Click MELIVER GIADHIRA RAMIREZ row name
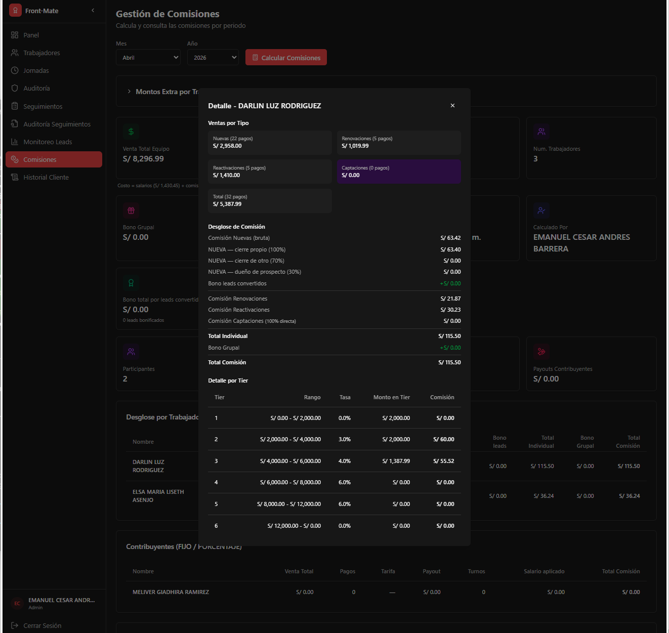 coord(171,592)
